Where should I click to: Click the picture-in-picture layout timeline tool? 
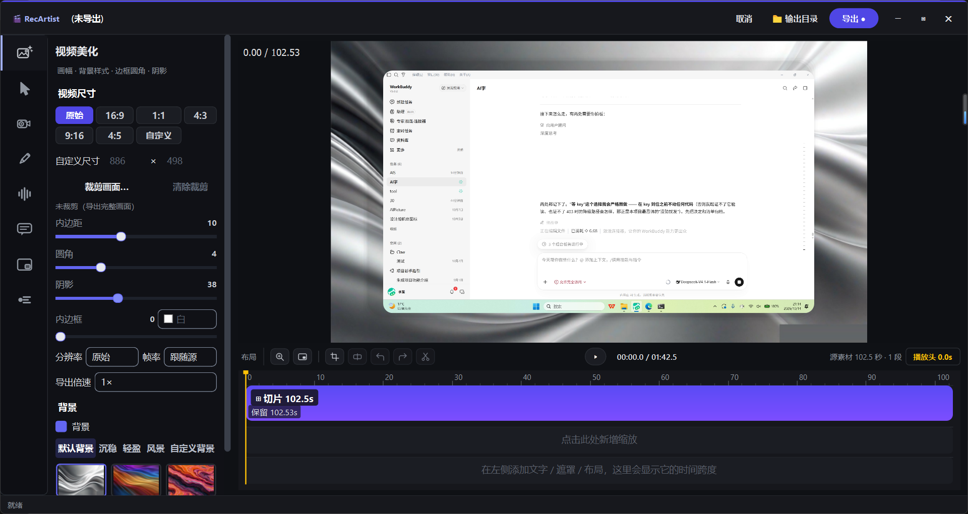tap(302, 357)
